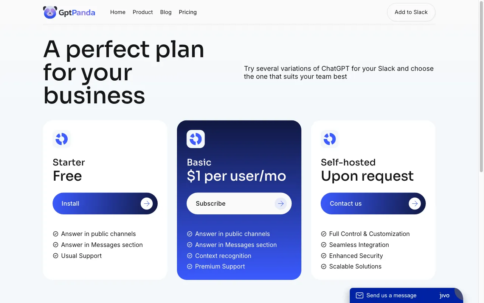Open the Send us a message chat
Screen dimensions: 484x303
pos(406,295)
